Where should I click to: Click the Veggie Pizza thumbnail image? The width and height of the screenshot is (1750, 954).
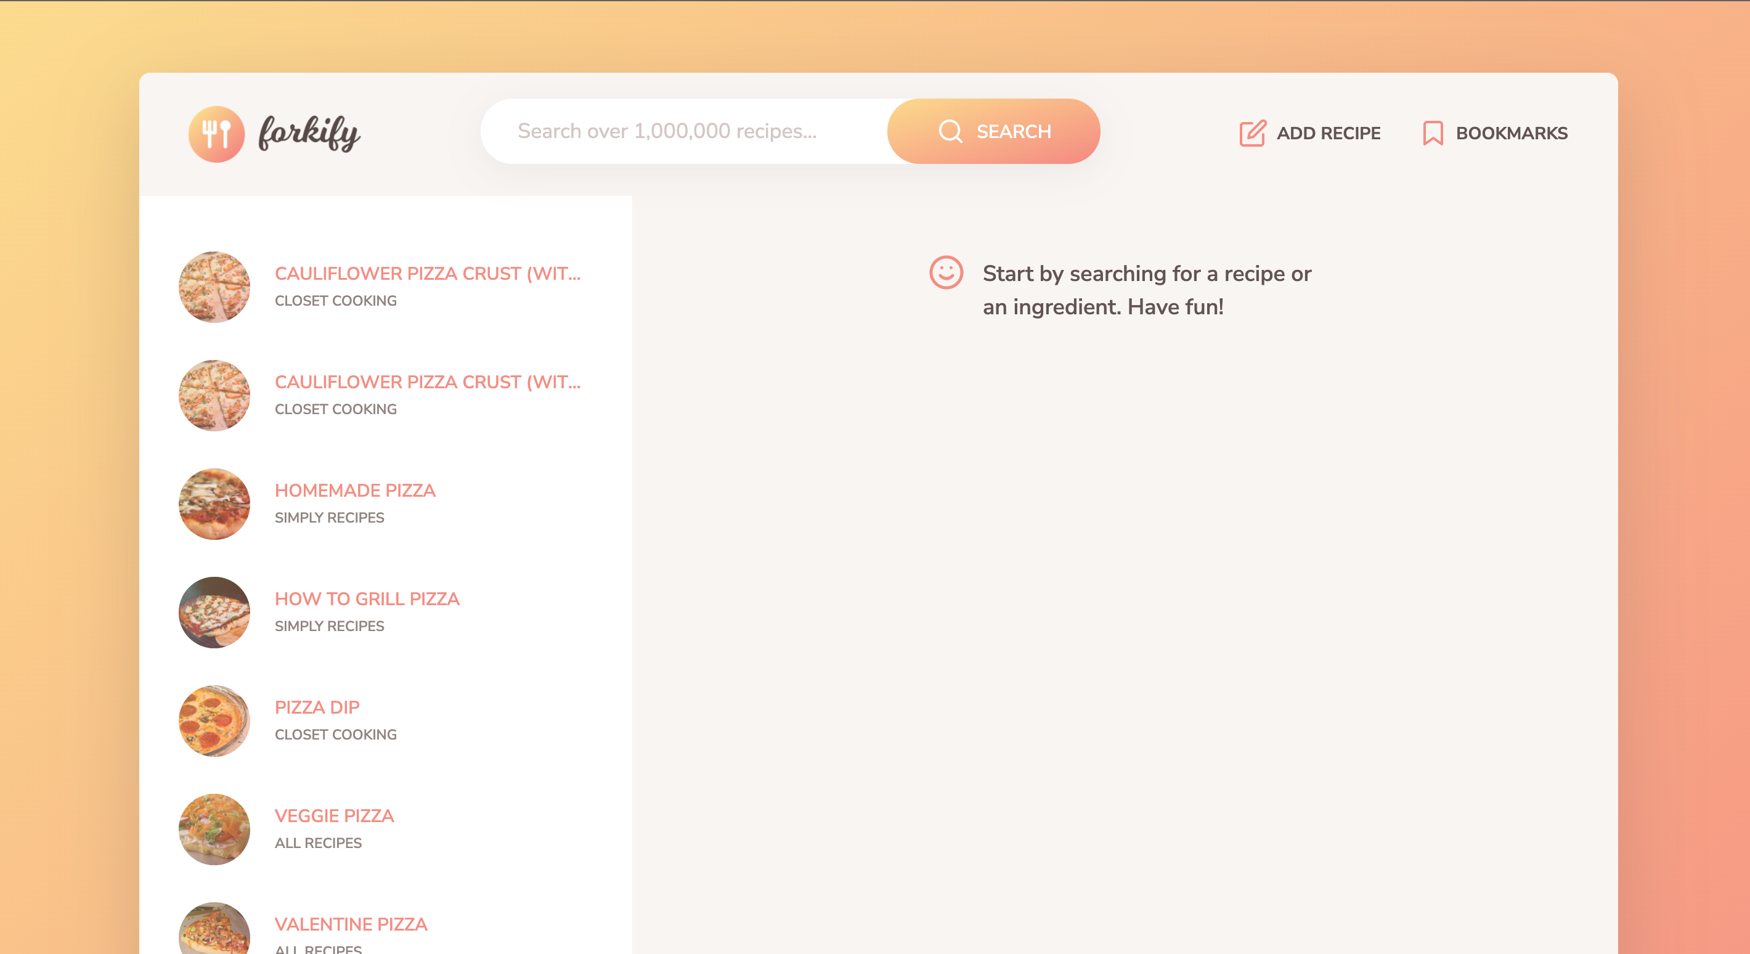pos(214,828)
